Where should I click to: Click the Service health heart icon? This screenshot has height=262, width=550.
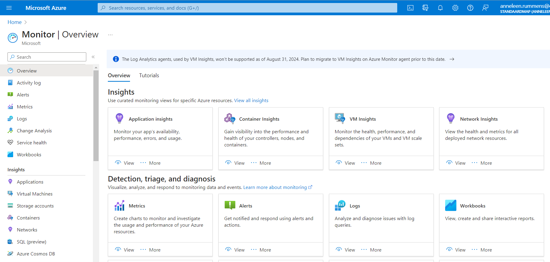[x=10, y=143]
